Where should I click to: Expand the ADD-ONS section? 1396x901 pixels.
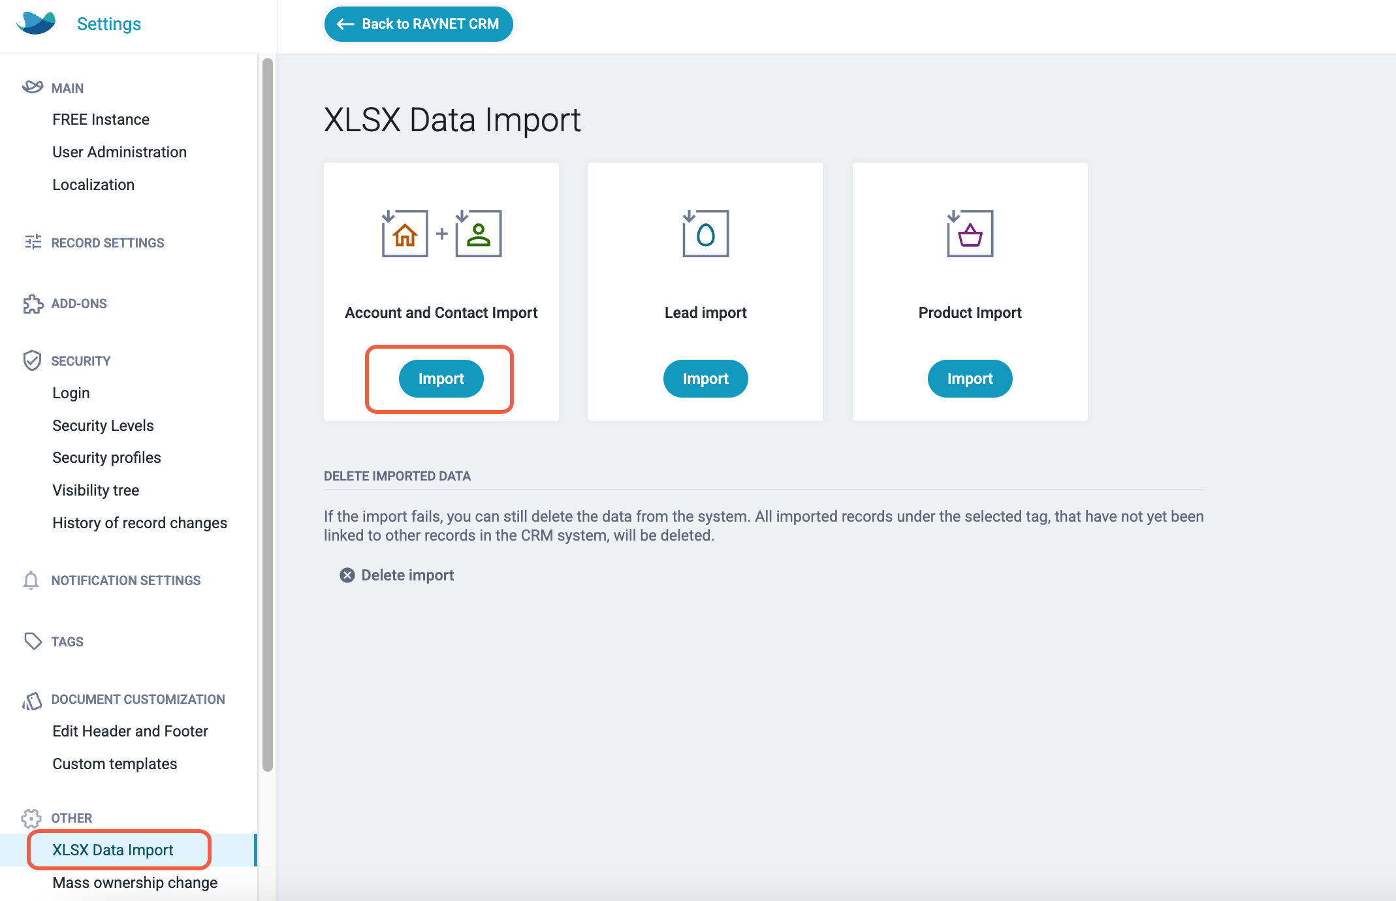[79, 304]
